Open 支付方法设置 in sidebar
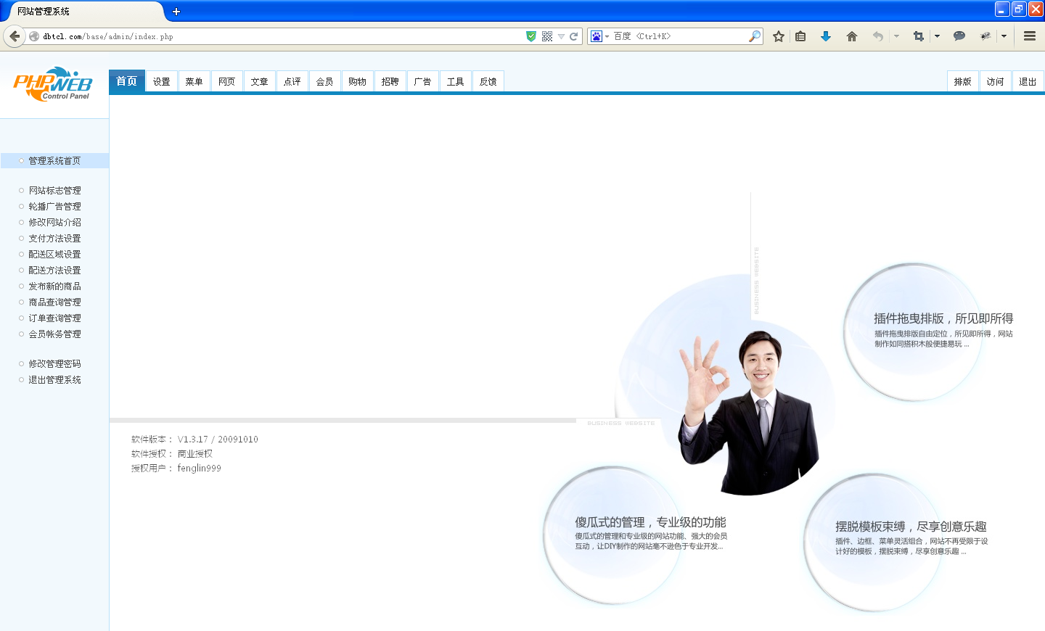This screenshot has width=1045, height=631. point(54,239)
